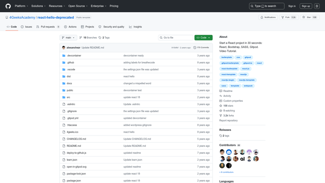Image resolution: width=325 pixels, height=183 pixels.
Task: View the 108 stars list
Action: (226, 106)
